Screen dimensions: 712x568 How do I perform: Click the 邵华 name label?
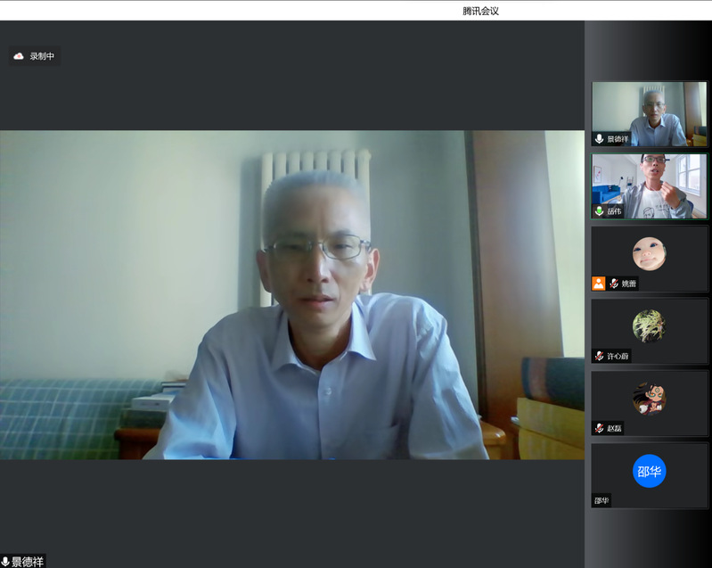tap(602, 500)
